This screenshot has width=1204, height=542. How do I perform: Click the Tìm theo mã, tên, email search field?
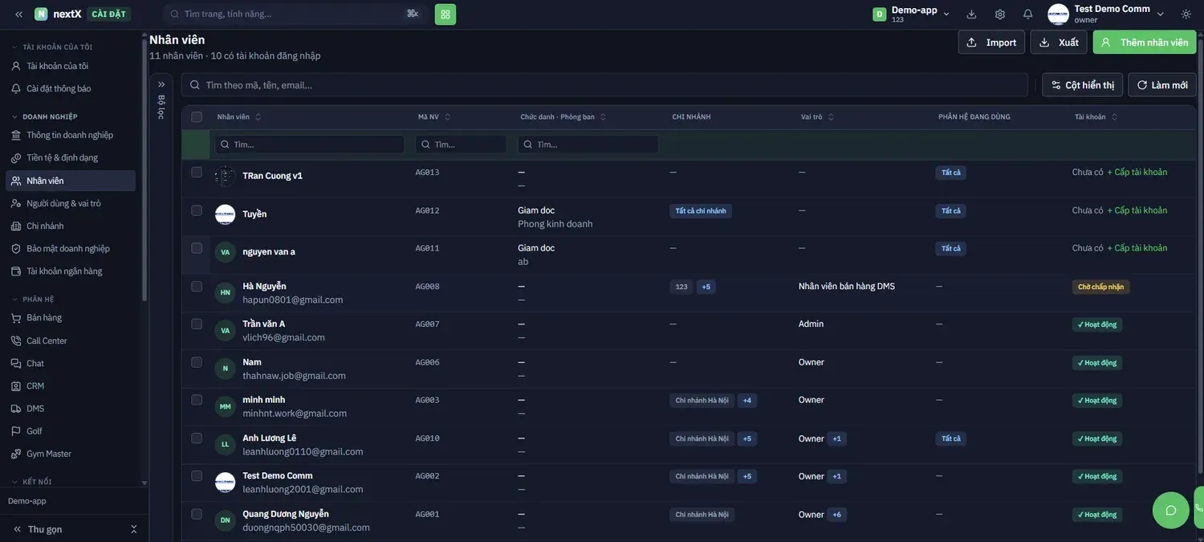tap(604, 85)
